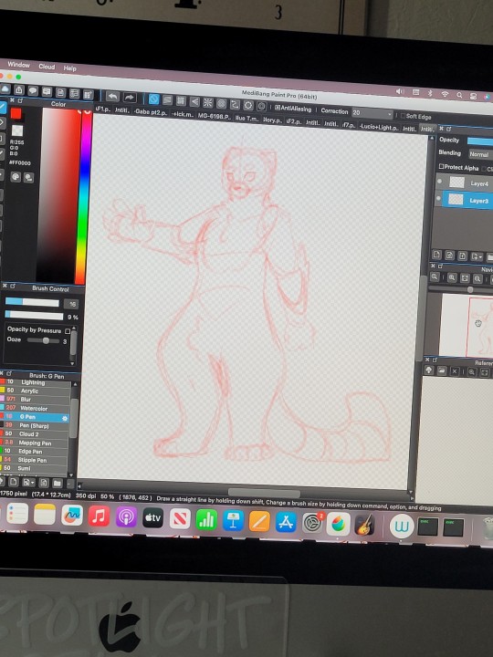Screen dimensions: 493x657
Task: Adjust the brush opacity slider showing 9%
Action: click(x=34, y=315)
